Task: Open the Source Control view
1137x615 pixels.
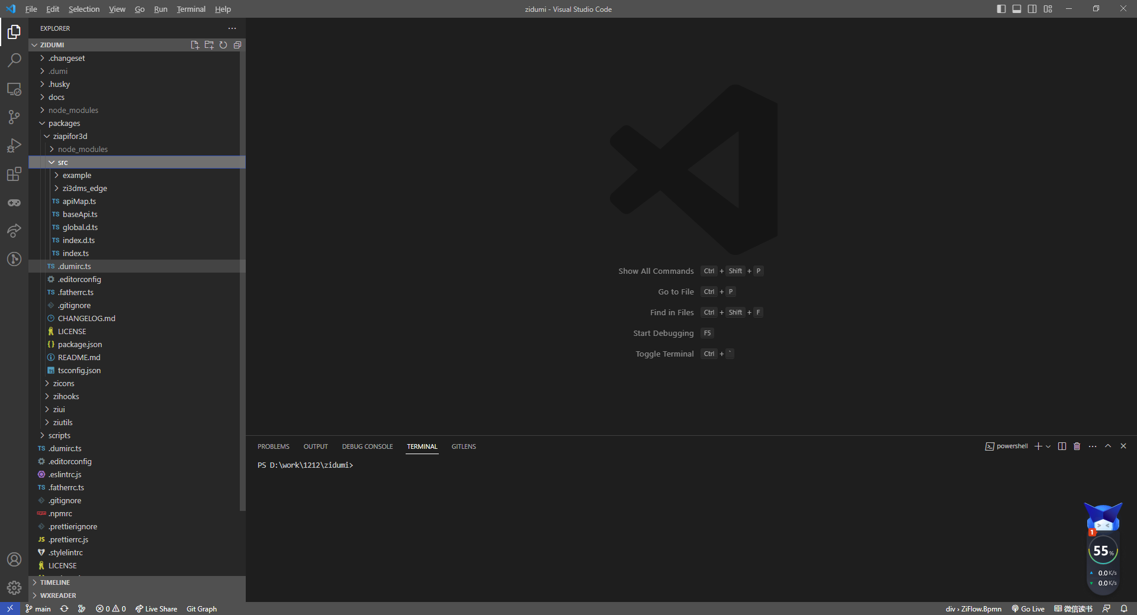Action: (14, 117)
